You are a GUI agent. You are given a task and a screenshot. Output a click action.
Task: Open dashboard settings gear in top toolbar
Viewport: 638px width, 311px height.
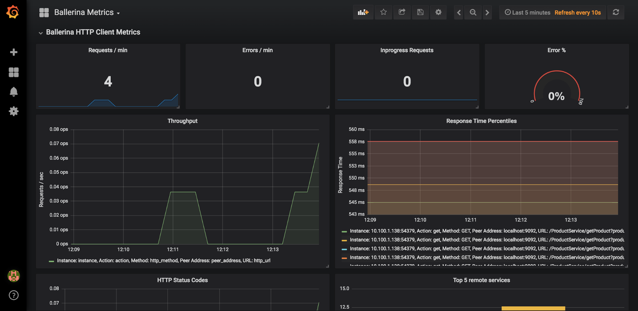click(x=439, y=12)
